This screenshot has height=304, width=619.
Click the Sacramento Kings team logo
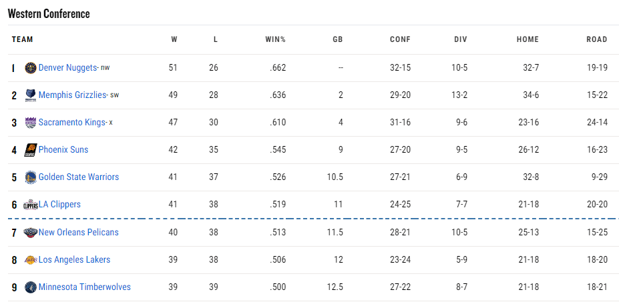(31, 123)
